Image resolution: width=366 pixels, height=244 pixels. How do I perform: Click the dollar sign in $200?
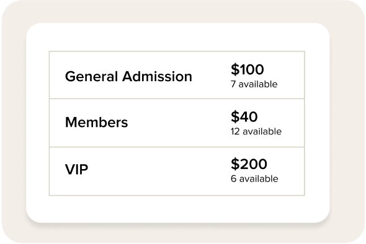(x=235, y=164)
